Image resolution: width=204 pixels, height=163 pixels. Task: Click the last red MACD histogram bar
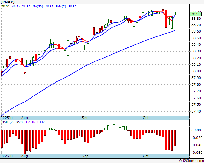coord(175,138)
